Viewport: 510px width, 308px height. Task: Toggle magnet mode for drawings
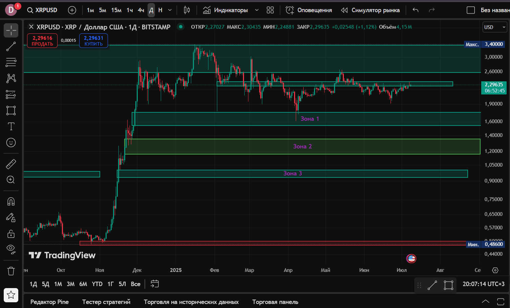[11, 201]
